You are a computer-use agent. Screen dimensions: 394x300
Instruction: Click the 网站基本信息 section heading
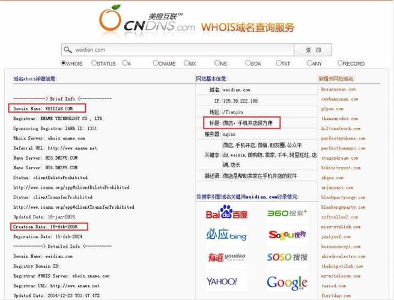[x=211, y=79]
